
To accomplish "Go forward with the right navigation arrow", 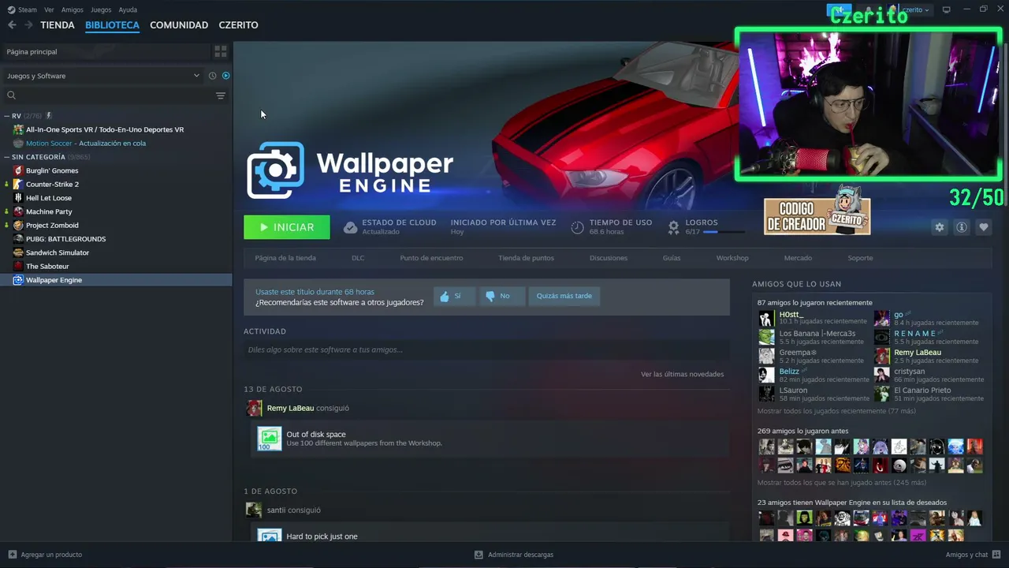I will pyautogui.click(x=28, y=25).
